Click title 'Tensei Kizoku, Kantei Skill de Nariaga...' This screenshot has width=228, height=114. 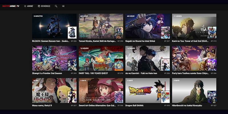97,41
